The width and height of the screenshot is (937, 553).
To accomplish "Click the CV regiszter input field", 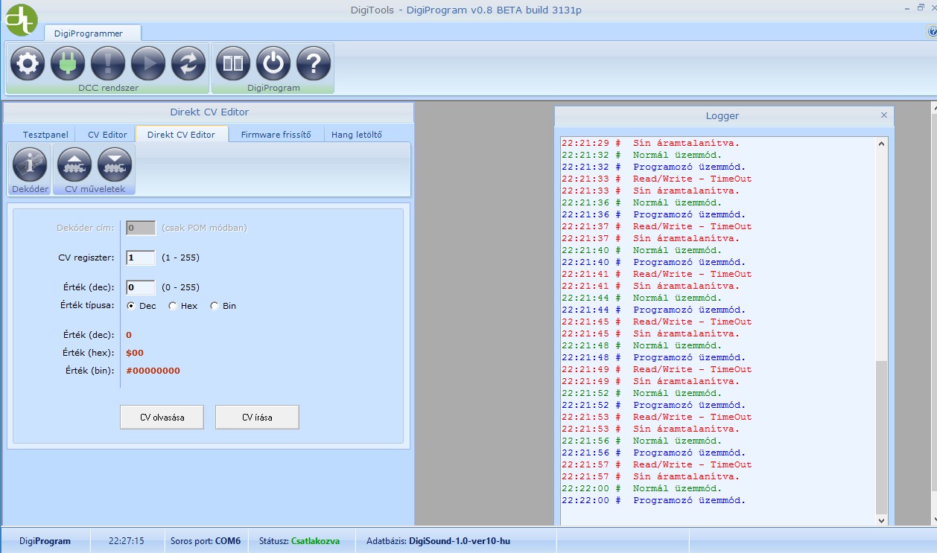I will click(141, 258).
